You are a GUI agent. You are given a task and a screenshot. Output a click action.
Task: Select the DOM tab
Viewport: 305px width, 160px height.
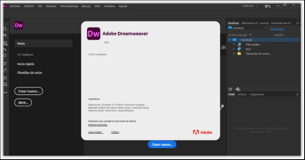click(x=231, y=94)
